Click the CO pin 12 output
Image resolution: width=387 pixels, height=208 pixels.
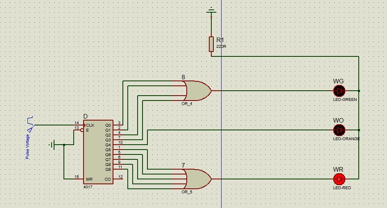[118, 179]
